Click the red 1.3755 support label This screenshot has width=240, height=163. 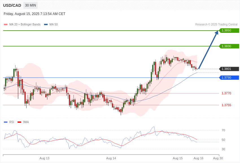point(226,105)
